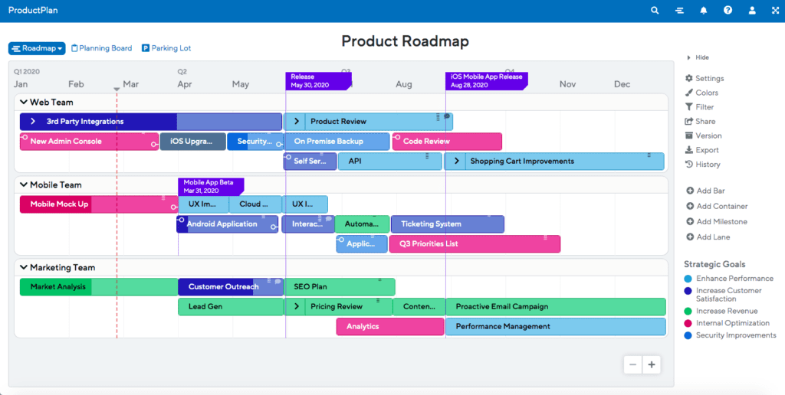Image resolution: width=785 pixels, height=395 pixels.
Task: Open Filter funnel option
Action: tap(699, 107)
